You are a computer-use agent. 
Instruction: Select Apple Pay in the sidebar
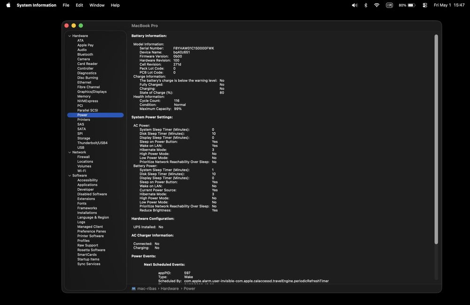click(x=86, y=45)
